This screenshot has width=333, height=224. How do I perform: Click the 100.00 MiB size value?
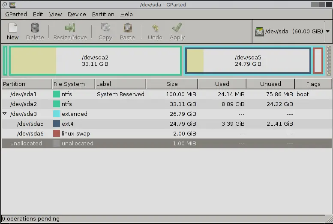click(181, 94)
